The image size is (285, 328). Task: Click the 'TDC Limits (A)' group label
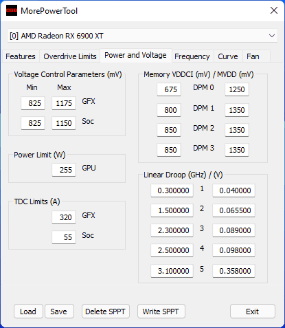(x=37, y=201)
